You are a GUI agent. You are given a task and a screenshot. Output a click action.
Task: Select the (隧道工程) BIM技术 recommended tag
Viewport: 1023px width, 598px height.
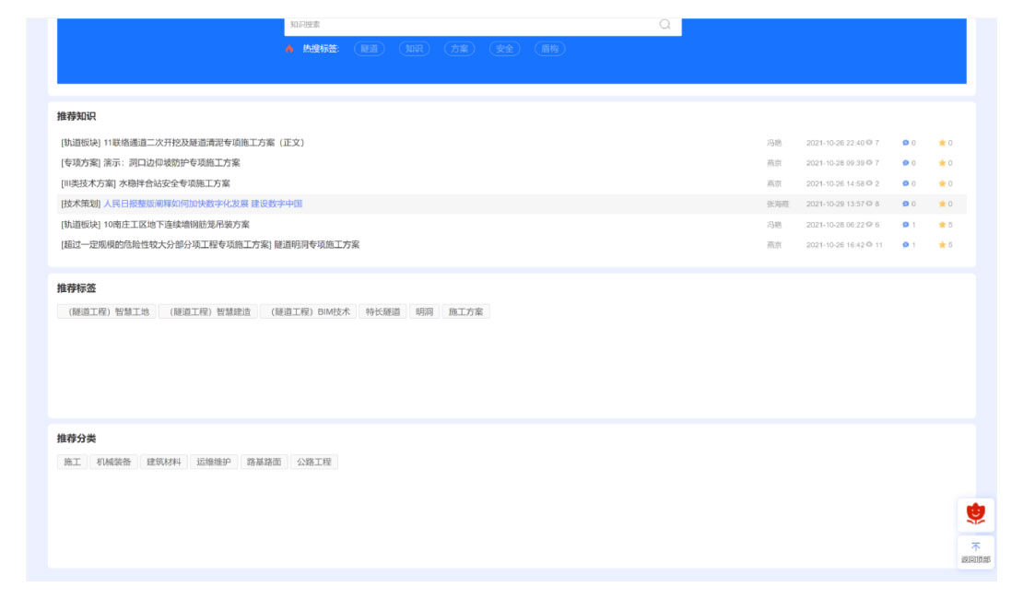tap(308, 312)
